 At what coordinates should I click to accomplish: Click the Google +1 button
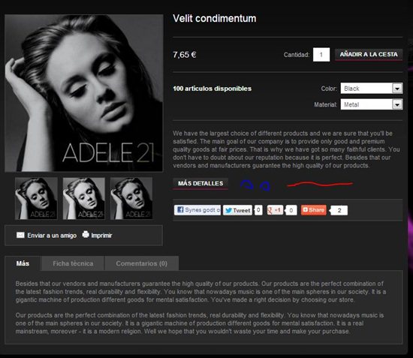(275, 210)
